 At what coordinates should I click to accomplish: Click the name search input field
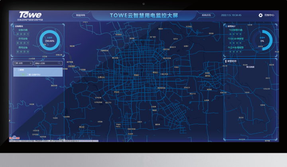click(x=48, y=63)
